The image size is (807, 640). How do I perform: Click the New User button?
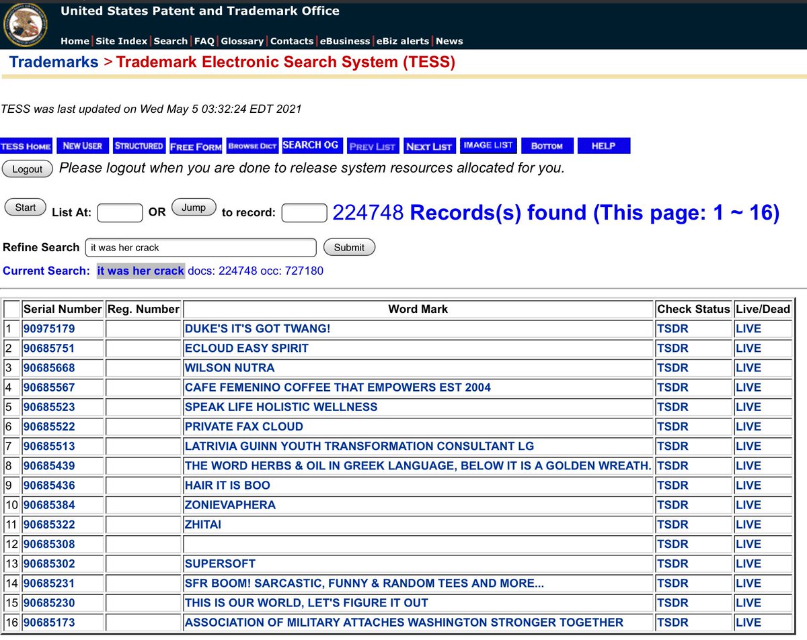(x=82, y=146)
